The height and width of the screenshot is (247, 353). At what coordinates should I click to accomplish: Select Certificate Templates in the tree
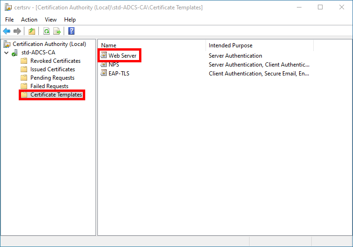[x=56, y=95]
